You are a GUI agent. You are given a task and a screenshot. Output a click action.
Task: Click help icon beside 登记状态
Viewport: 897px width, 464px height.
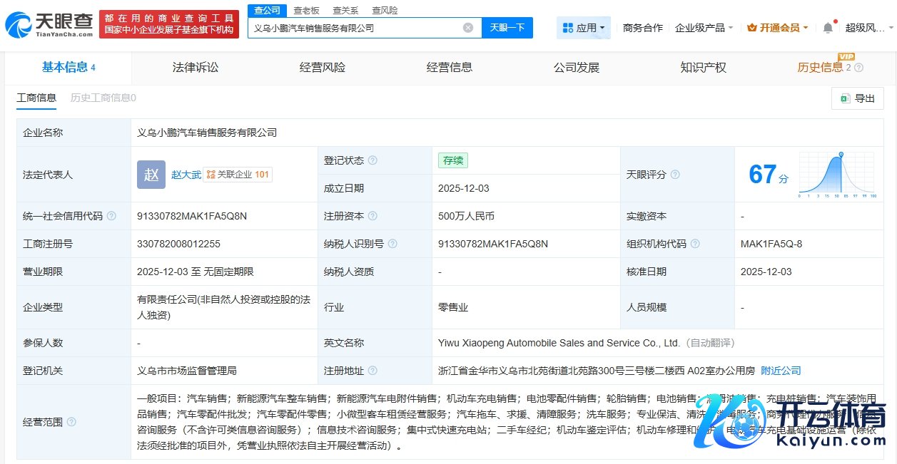pos(372,160)
